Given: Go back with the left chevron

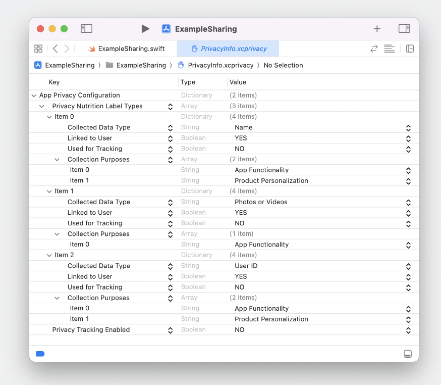Looking at the screenshot, I should [x=56, y=49].
